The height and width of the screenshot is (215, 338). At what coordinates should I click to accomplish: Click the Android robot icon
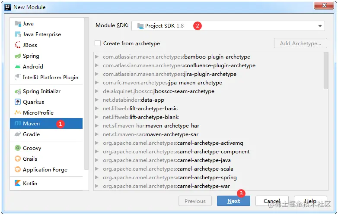18,67
